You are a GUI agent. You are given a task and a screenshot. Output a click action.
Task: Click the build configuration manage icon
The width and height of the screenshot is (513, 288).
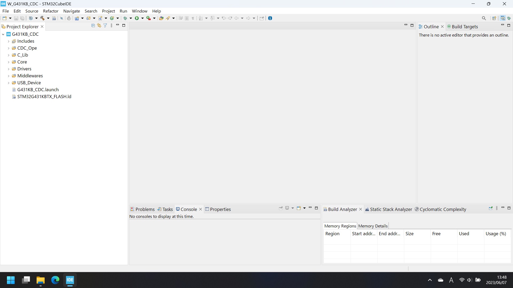click(x=31, y=18)
